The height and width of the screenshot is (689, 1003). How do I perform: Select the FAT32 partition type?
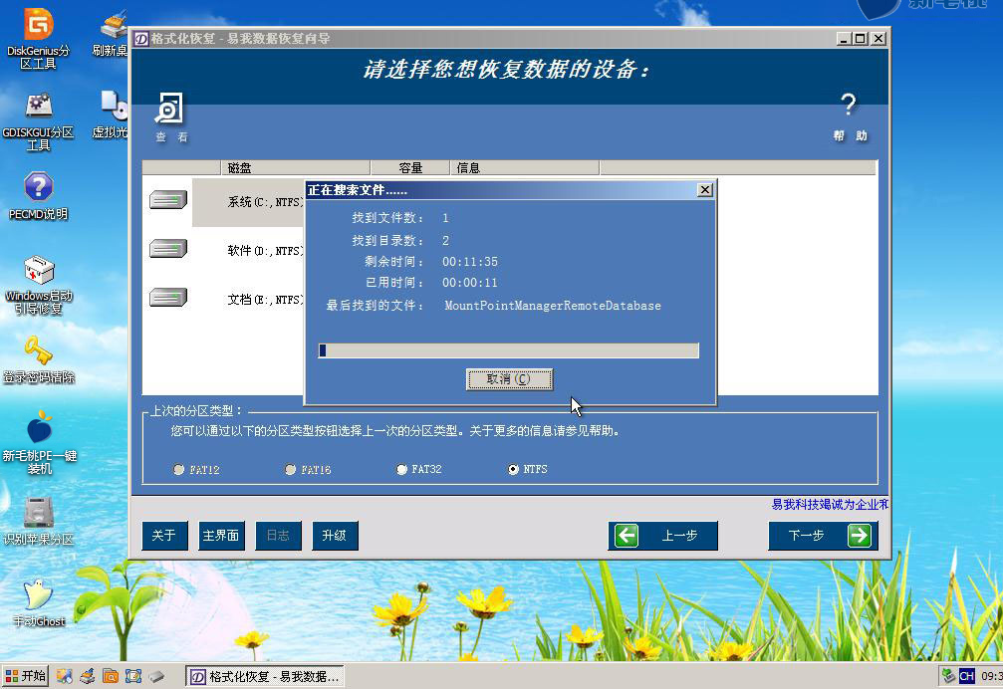point(401,469)
